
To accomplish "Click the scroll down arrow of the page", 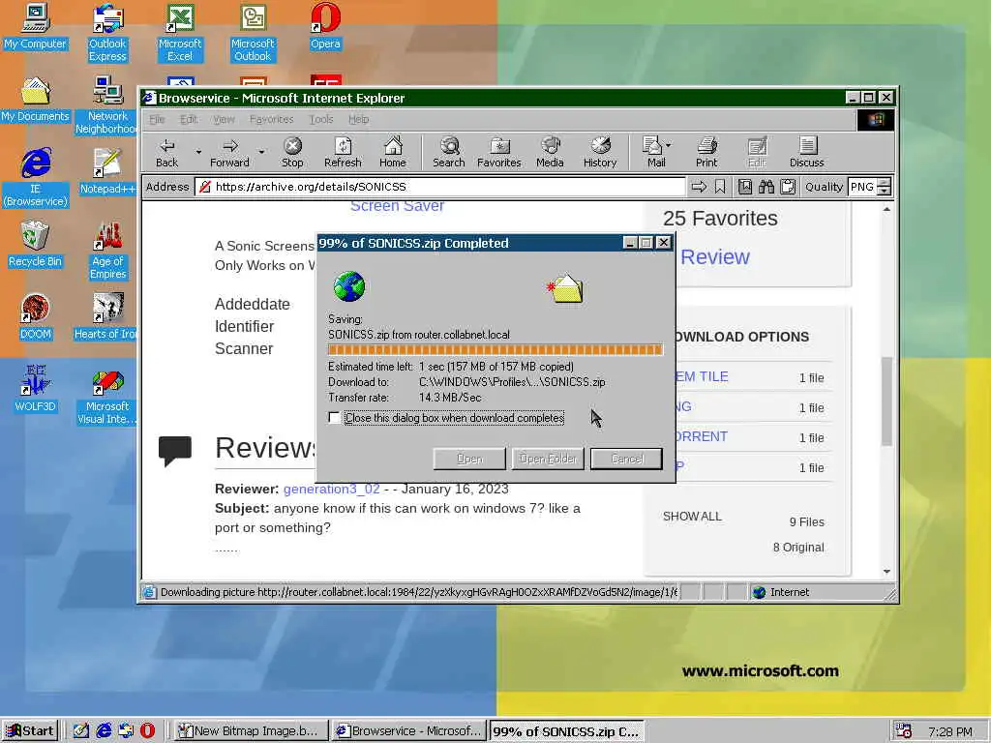I will point(886,571).
